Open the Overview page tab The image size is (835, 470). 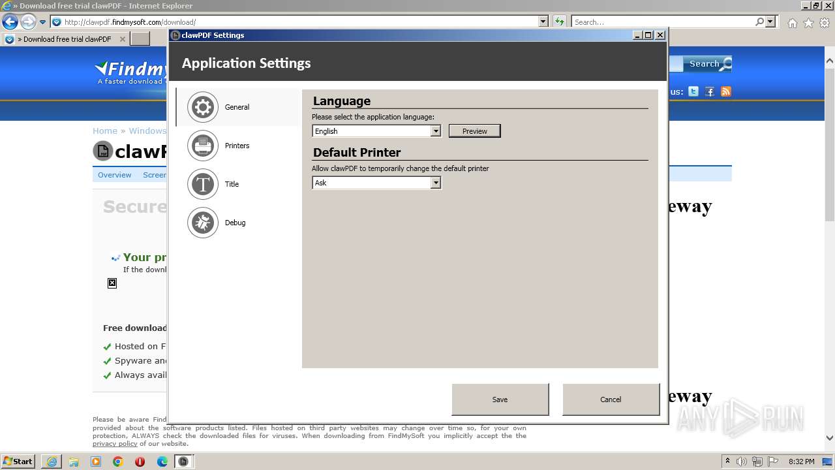coord(115,175)
